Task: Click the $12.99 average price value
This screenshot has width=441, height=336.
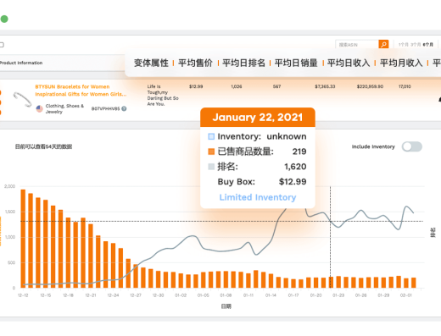Action: (196, 86)
